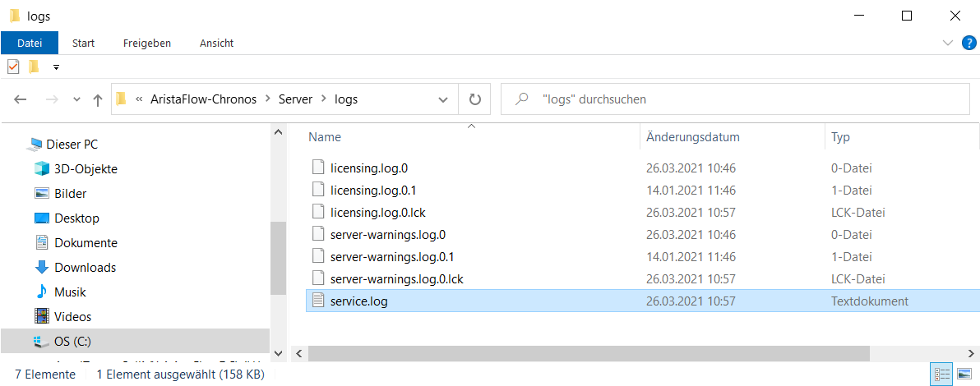
Task: Open the Downloads folder in sidebar
Action: point(85,268)
